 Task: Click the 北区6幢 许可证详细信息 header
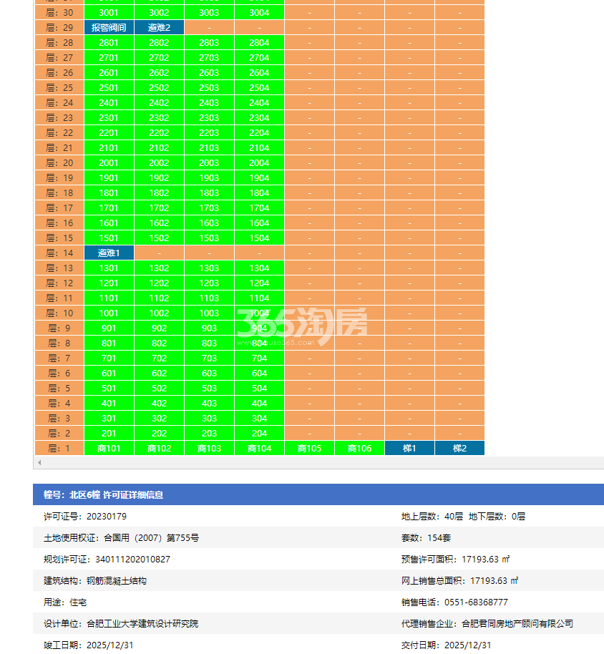(104, 494)
